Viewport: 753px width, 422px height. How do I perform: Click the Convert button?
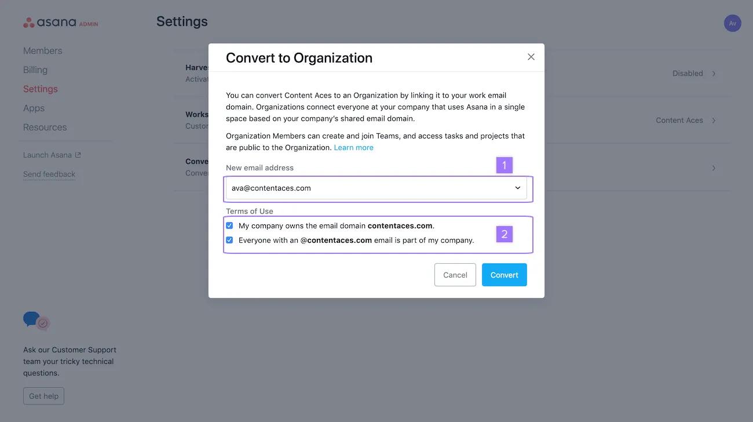click(504, 274)
